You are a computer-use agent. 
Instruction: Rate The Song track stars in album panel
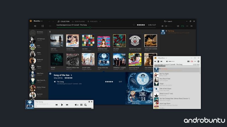[x=109, y=82]
